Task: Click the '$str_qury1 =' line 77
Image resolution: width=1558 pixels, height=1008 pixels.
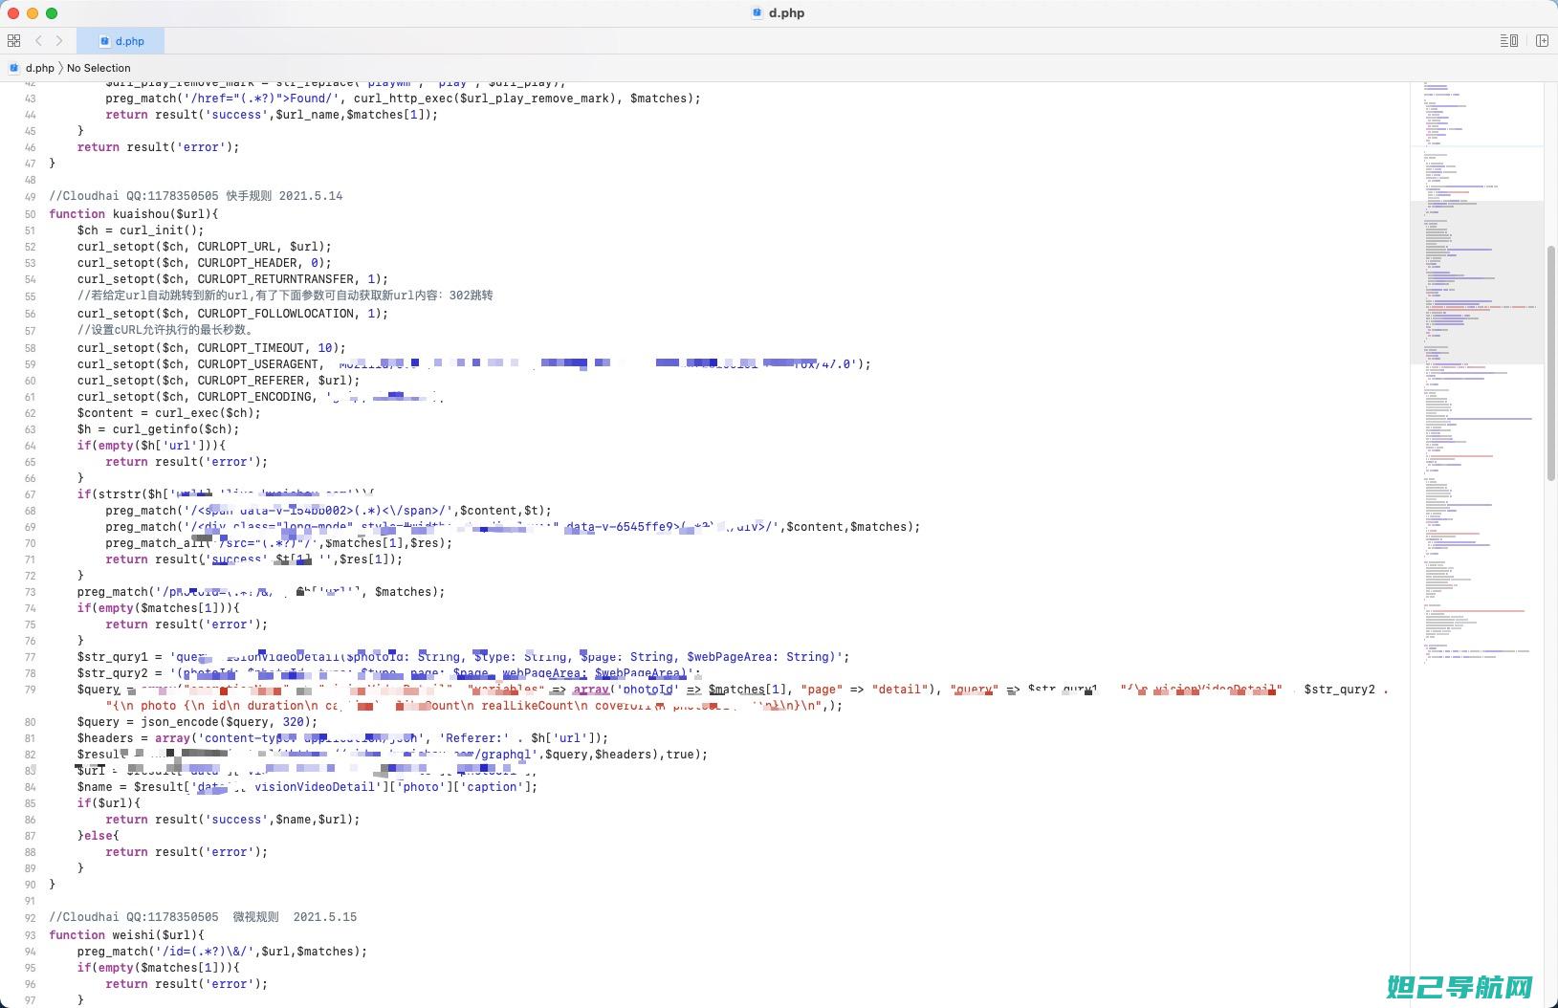Action: click(x=463, y=657)
